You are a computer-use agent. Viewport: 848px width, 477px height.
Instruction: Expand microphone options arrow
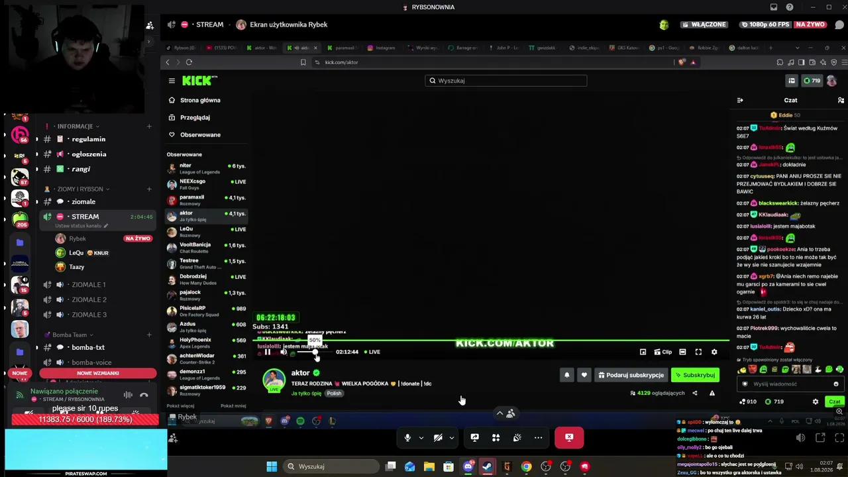[x=421, y=437]
